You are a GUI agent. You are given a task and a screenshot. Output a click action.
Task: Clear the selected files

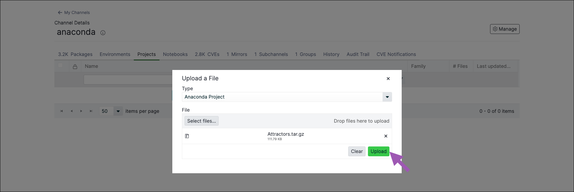pos(357,151)
